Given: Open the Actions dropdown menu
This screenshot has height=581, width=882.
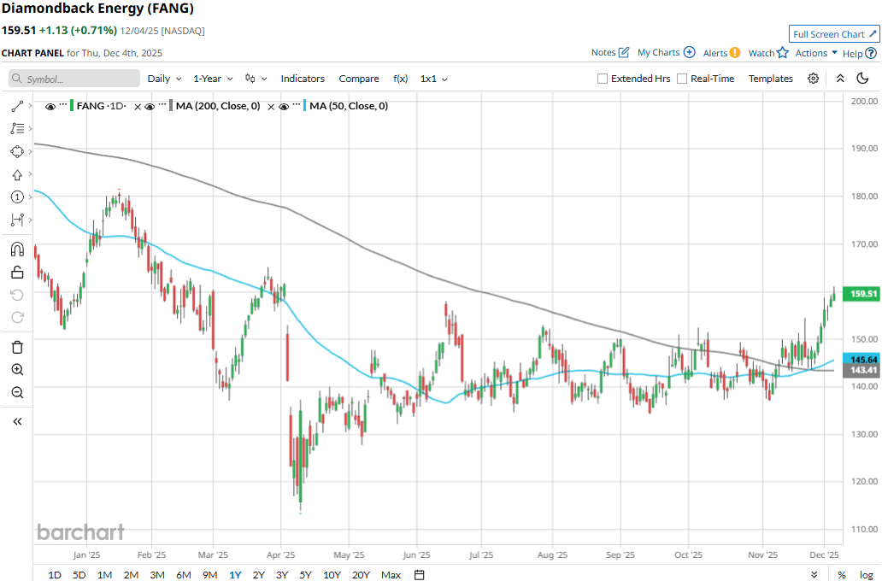Looking at the screenshot, I should coord(816,53).
